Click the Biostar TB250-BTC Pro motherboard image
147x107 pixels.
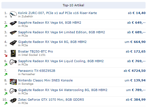(x=13, y=53)
